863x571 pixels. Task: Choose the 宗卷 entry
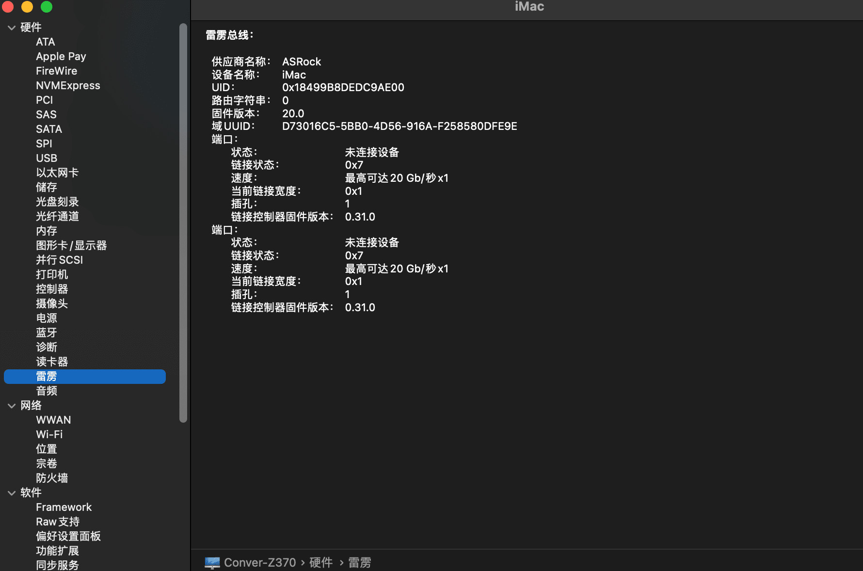47,464
